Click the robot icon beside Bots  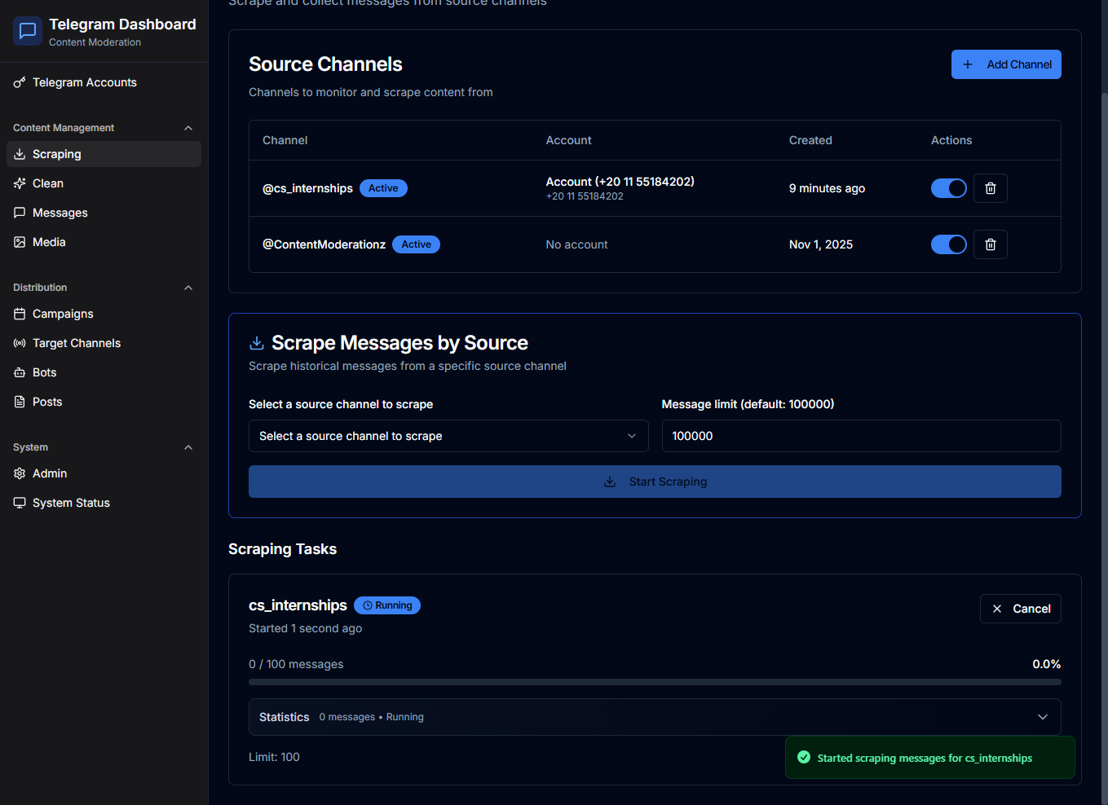20,372
